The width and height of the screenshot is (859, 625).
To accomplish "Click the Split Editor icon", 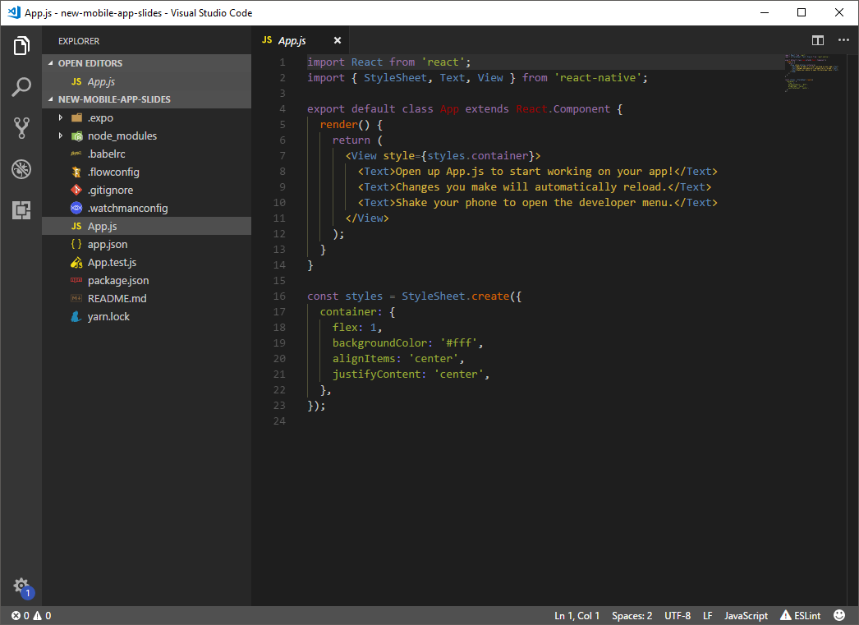I will click(x=817, y=40).
